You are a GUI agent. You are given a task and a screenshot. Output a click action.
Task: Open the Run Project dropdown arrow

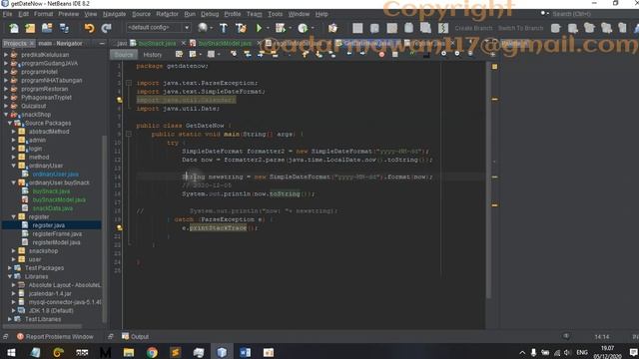268,28
